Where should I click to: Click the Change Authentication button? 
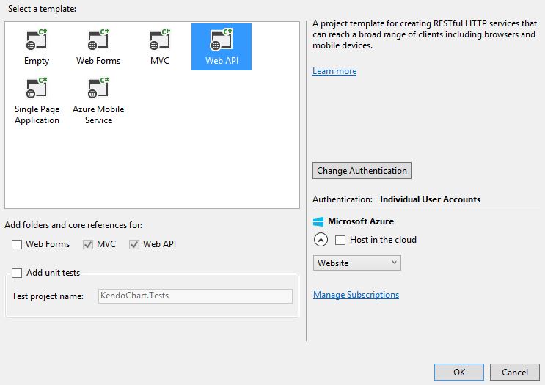[362, 171]
